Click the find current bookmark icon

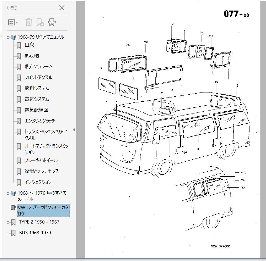click(52, 22)
